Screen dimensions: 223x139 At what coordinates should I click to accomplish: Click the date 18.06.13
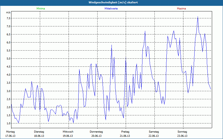39,136
